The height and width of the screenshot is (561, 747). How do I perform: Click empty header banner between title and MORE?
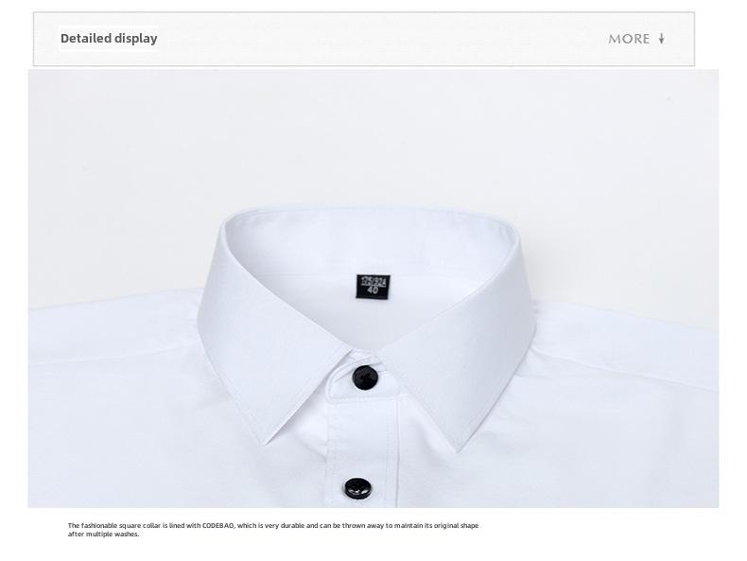(x=381, y=39)
